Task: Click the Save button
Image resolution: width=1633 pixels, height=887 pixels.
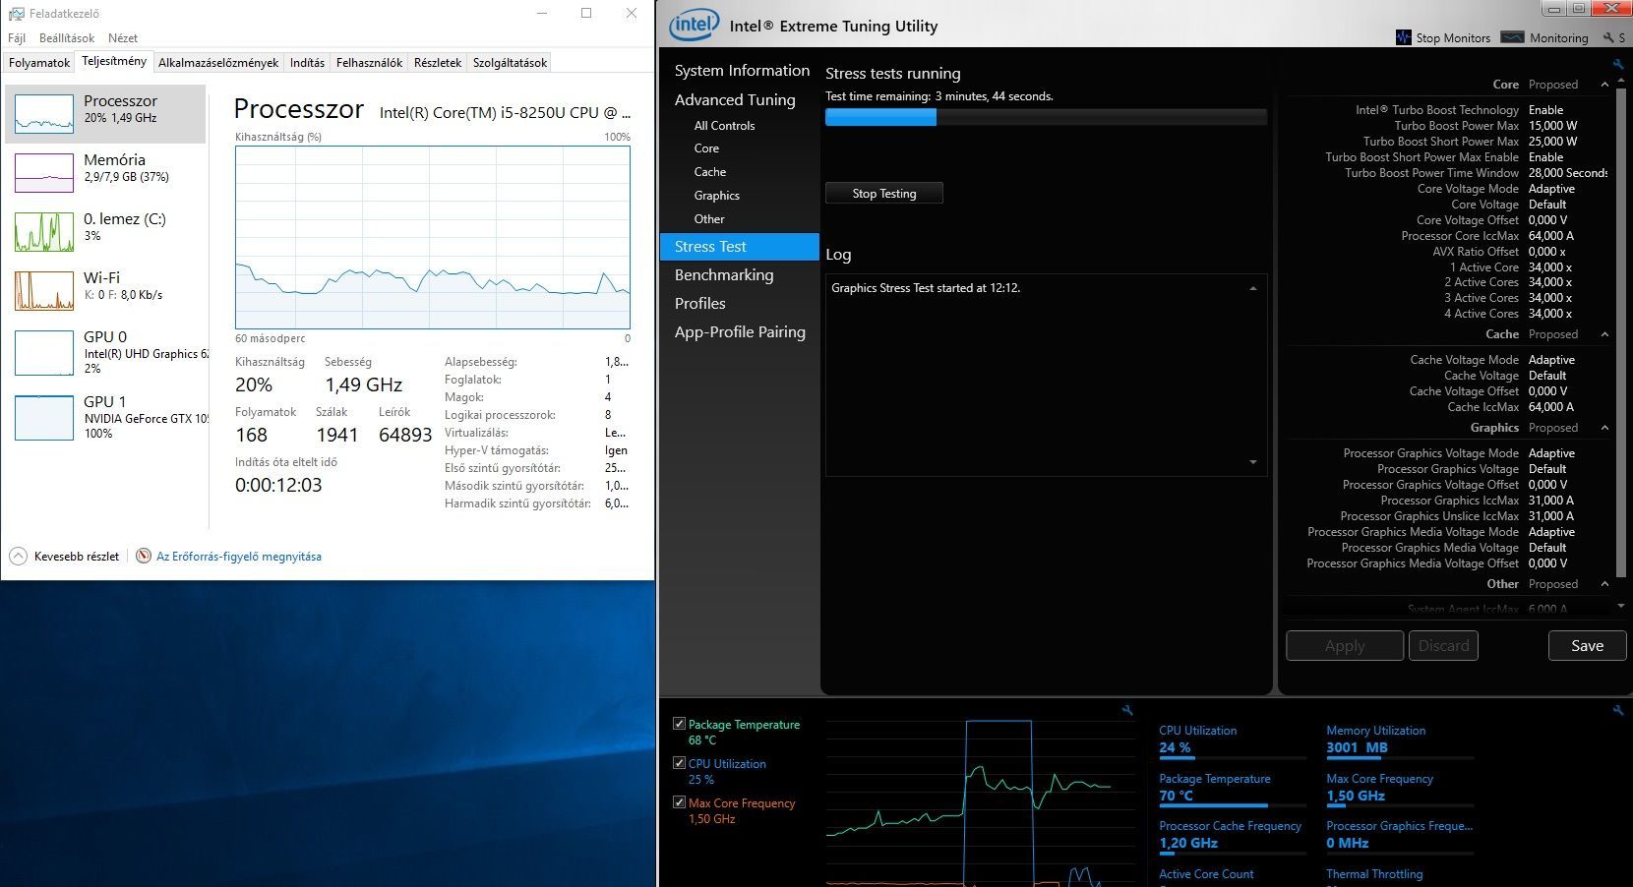Action: pyautogui.click(x=1587, y=646)
